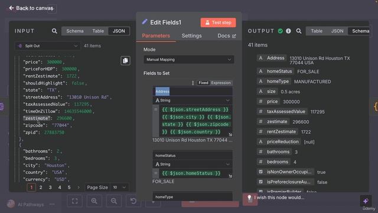This screenshot has height=213, width=378.
Task: Copy the input JSON to clipboard
Action: point(125,60)
